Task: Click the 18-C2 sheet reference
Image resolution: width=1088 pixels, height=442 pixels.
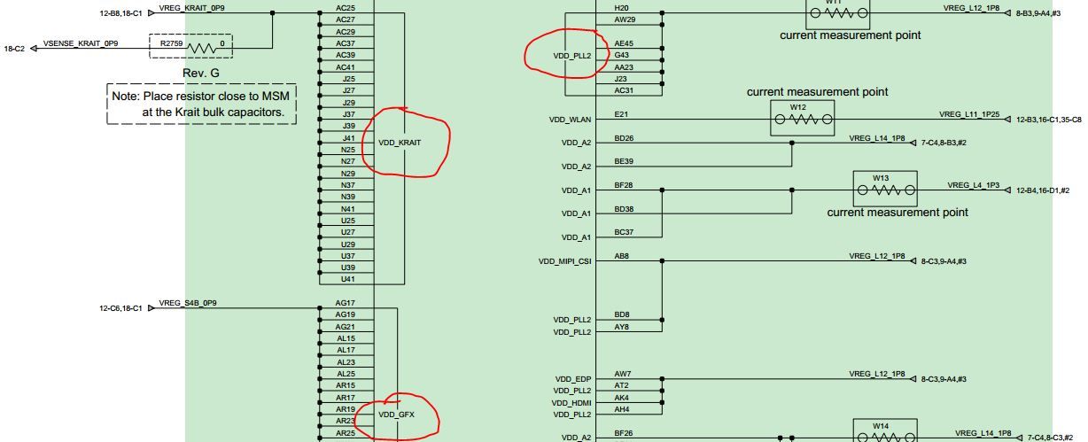Action: point(15,49)
